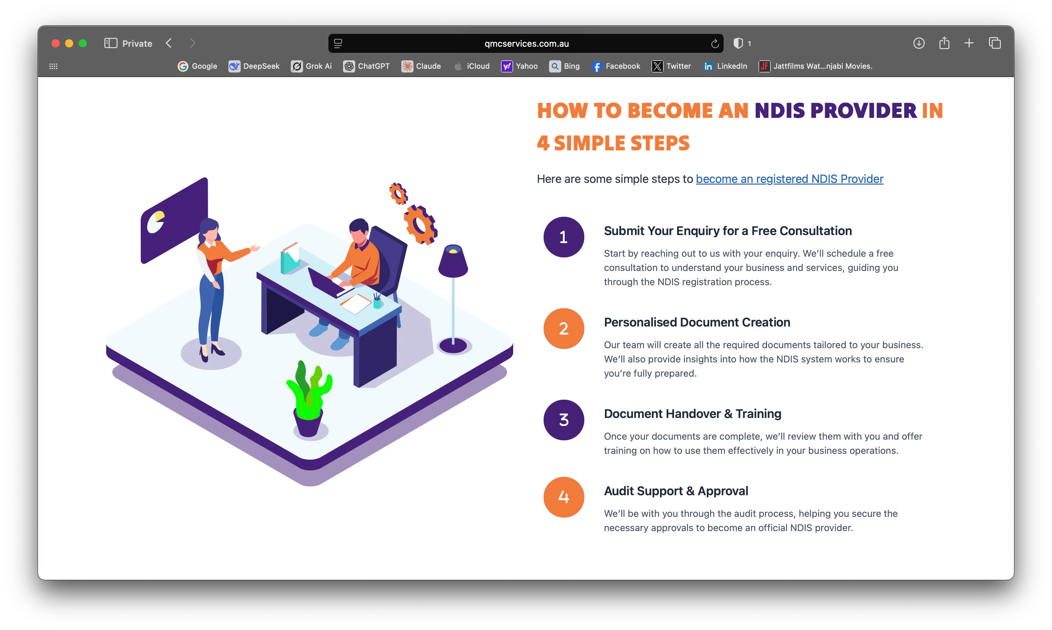Open the favorites grid icon
Image resolution: width=1052 pixels, height=630 pixels.
pyautogui.click(x=53, y=66)
